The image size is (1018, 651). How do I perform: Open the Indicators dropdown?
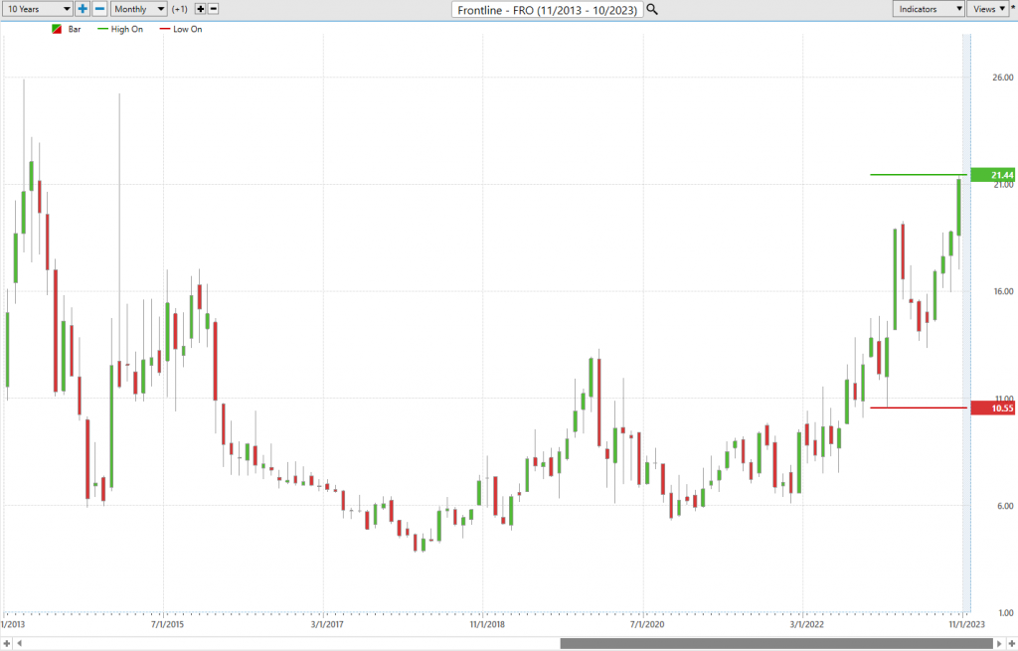tap(928, 9)
